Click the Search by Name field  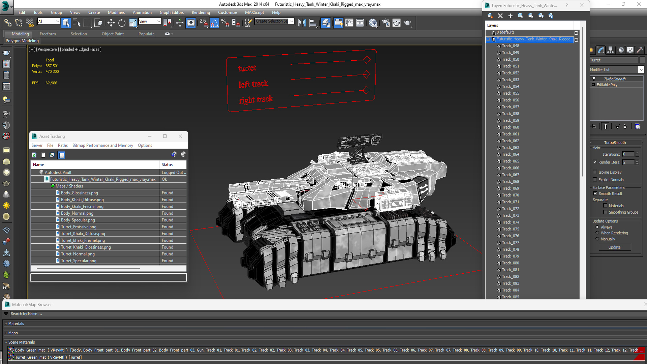[327, 314]
